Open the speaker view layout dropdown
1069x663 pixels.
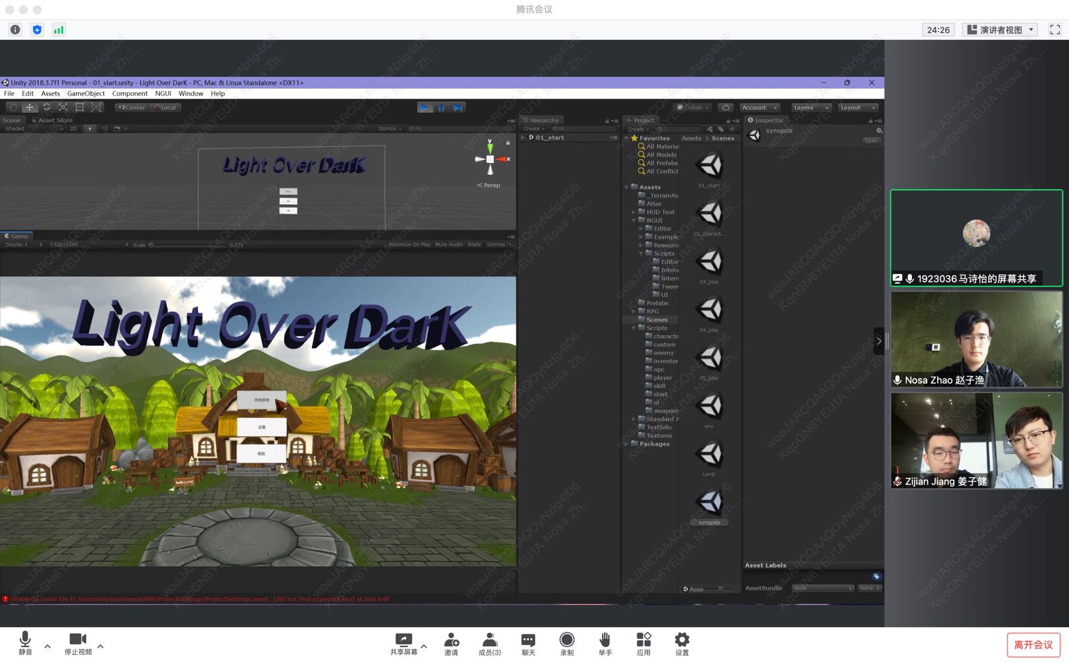(1000, 29)
